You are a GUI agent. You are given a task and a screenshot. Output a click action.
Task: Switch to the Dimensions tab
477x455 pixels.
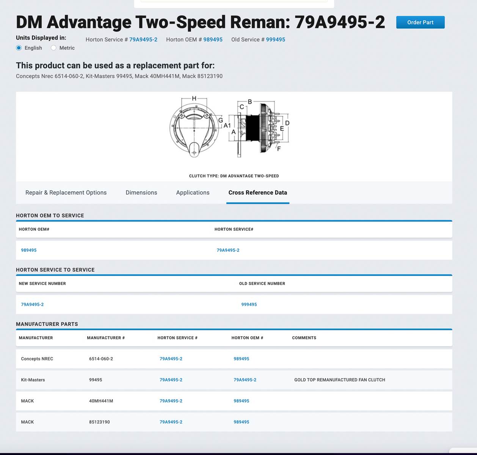point(141,193)
